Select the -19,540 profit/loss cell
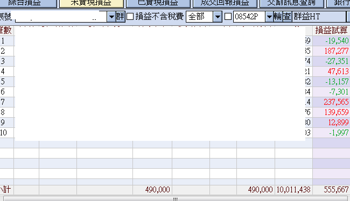This screenshot has width=350, height=201. click(331, 41)
